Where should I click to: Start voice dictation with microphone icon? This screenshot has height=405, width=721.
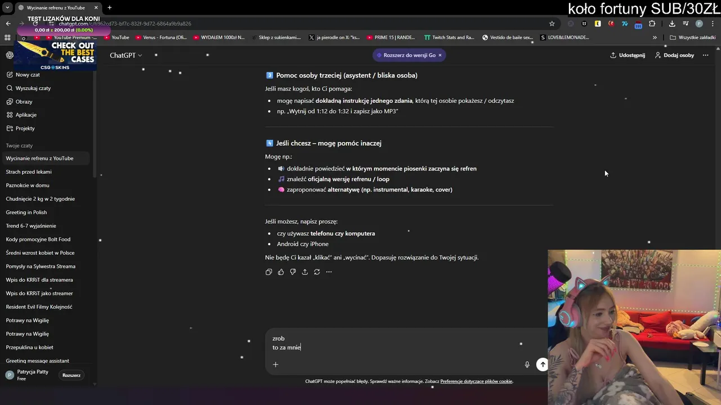click(527, 364)
